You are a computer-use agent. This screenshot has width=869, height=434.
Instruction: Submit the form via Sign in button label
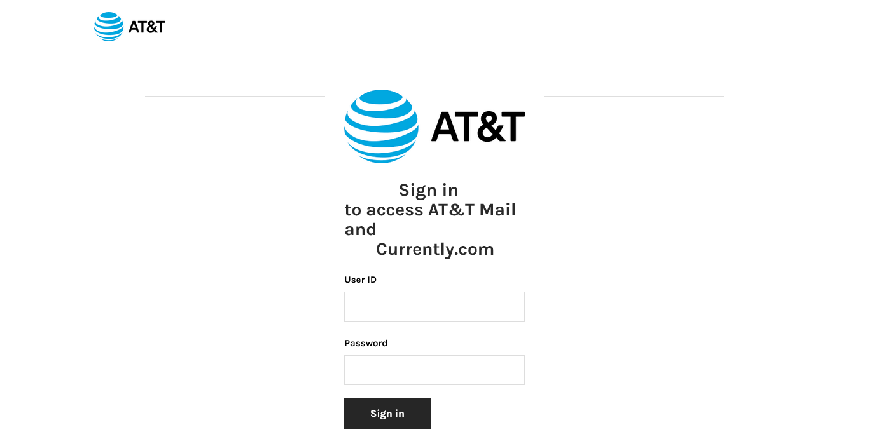(x=387, y=413)
